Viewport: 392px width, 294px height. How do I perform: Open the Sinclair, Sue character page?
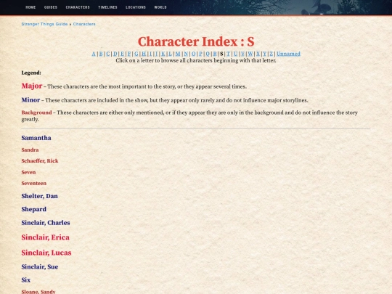tap(40, 266)
